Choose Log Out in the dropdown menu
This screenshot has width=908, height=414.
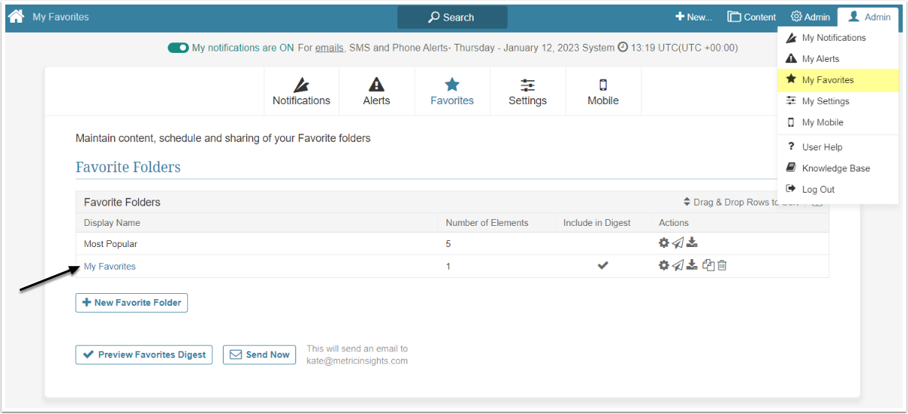[817, 190]
